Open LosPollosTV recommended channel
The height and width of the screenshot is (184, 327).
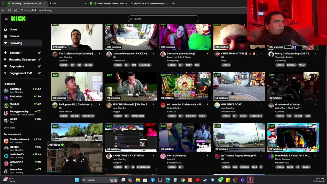22,156
